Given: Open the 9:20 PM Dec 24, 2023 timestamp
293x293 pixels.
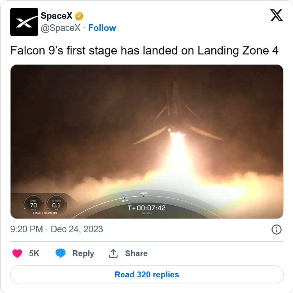Looking at the screenshot, I should tap(56, 229).
